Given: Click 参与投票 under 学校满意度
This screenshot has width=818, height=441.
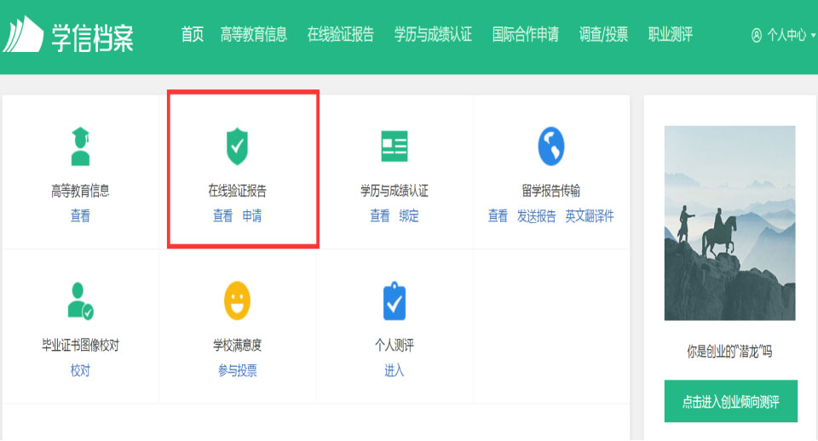Looking at the screenshot, I should (x=237, y=370).
